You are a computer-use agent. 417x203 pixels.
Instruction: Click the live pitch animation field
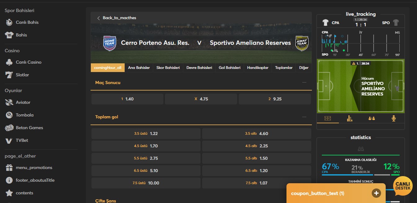click(361, 86)
